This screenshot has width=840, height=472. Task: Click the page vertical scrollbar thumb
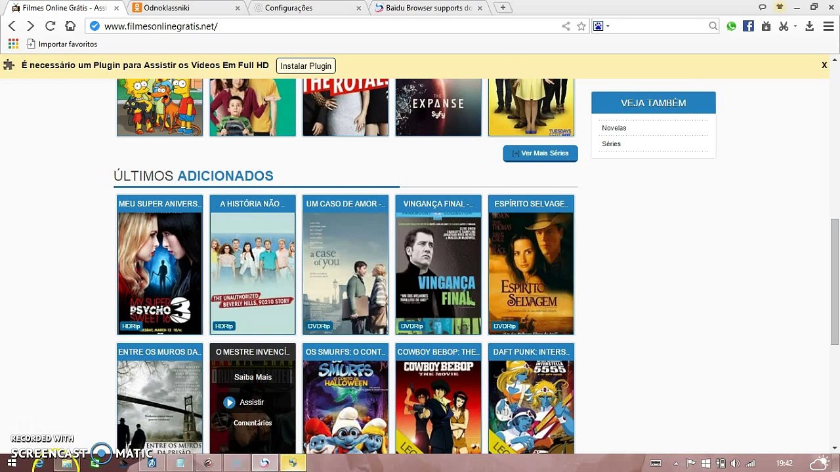pos(835,281)
